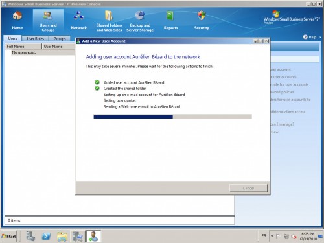Image resolution: width=324 pixels, height=243 pixels.
Task: Open the Windows Start button
Action: click(x=9, y=237)
